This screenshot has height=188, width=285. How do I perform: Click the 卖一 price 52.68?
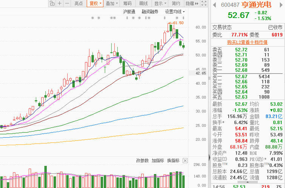click(x=241, y=70)
